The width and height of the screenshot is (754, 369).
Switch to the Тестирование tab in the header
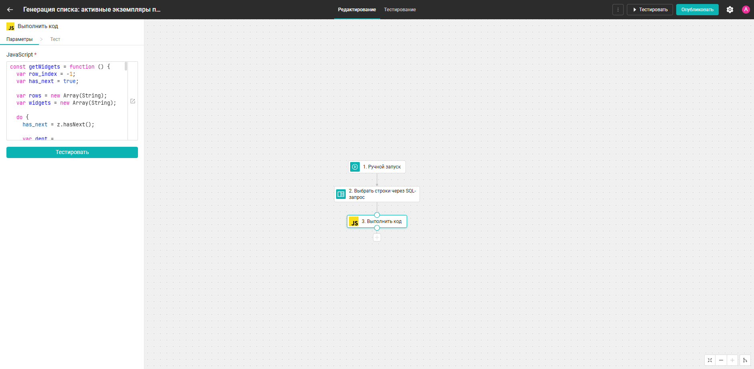click(400, 10)
